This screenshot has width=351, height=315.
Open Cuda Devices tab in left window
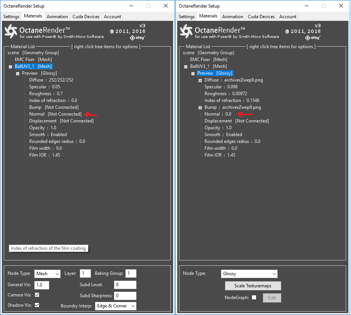(x=86, y=17)
